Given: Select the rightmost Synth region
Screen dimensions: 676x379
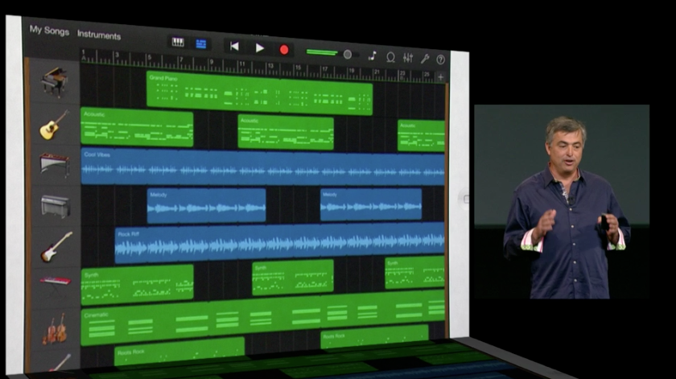Looking at the screenshot, I should (414, 272).
